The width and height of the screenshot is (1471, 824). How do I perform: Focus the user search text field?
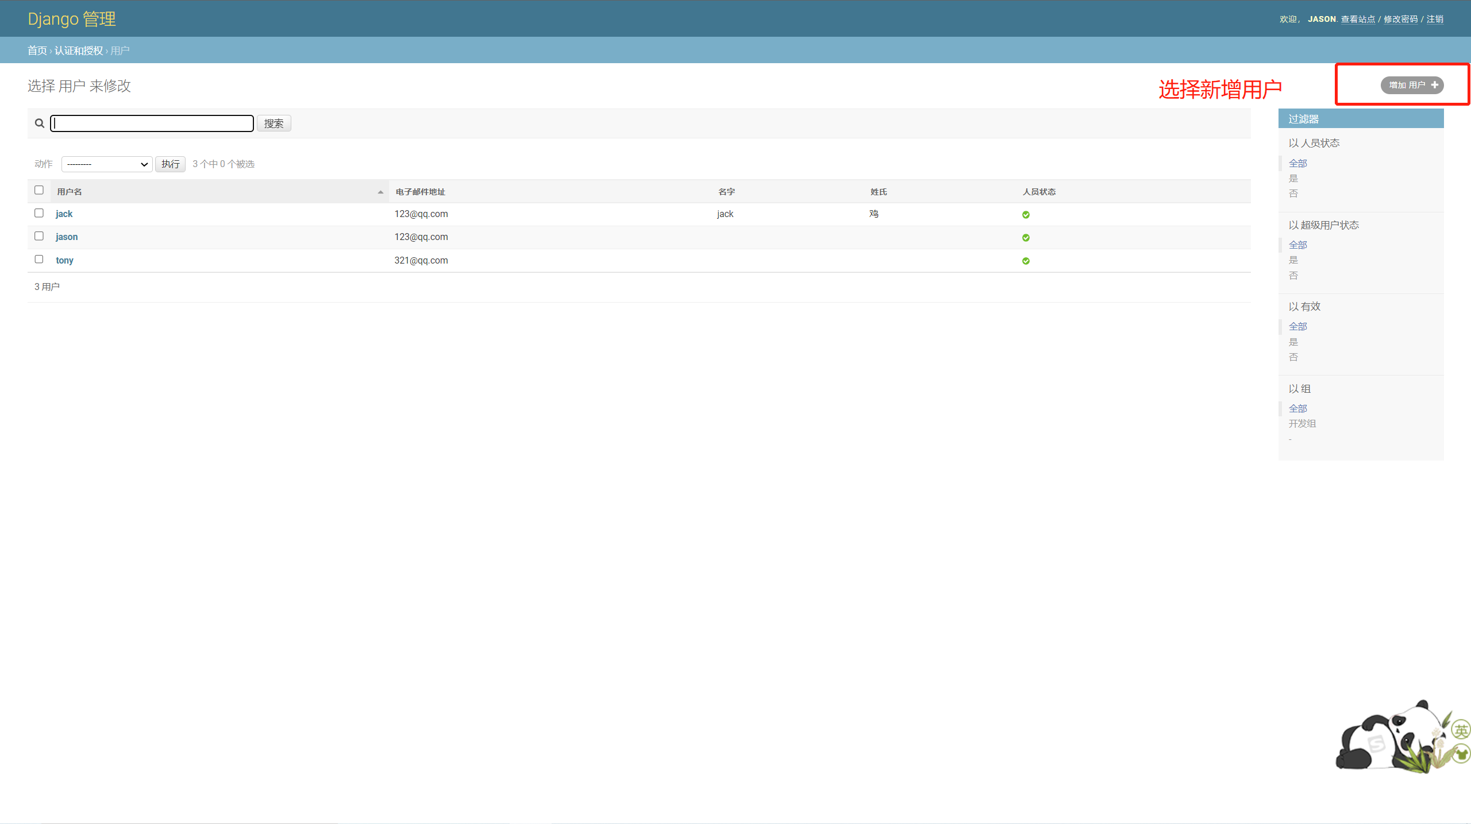[152, 123]
